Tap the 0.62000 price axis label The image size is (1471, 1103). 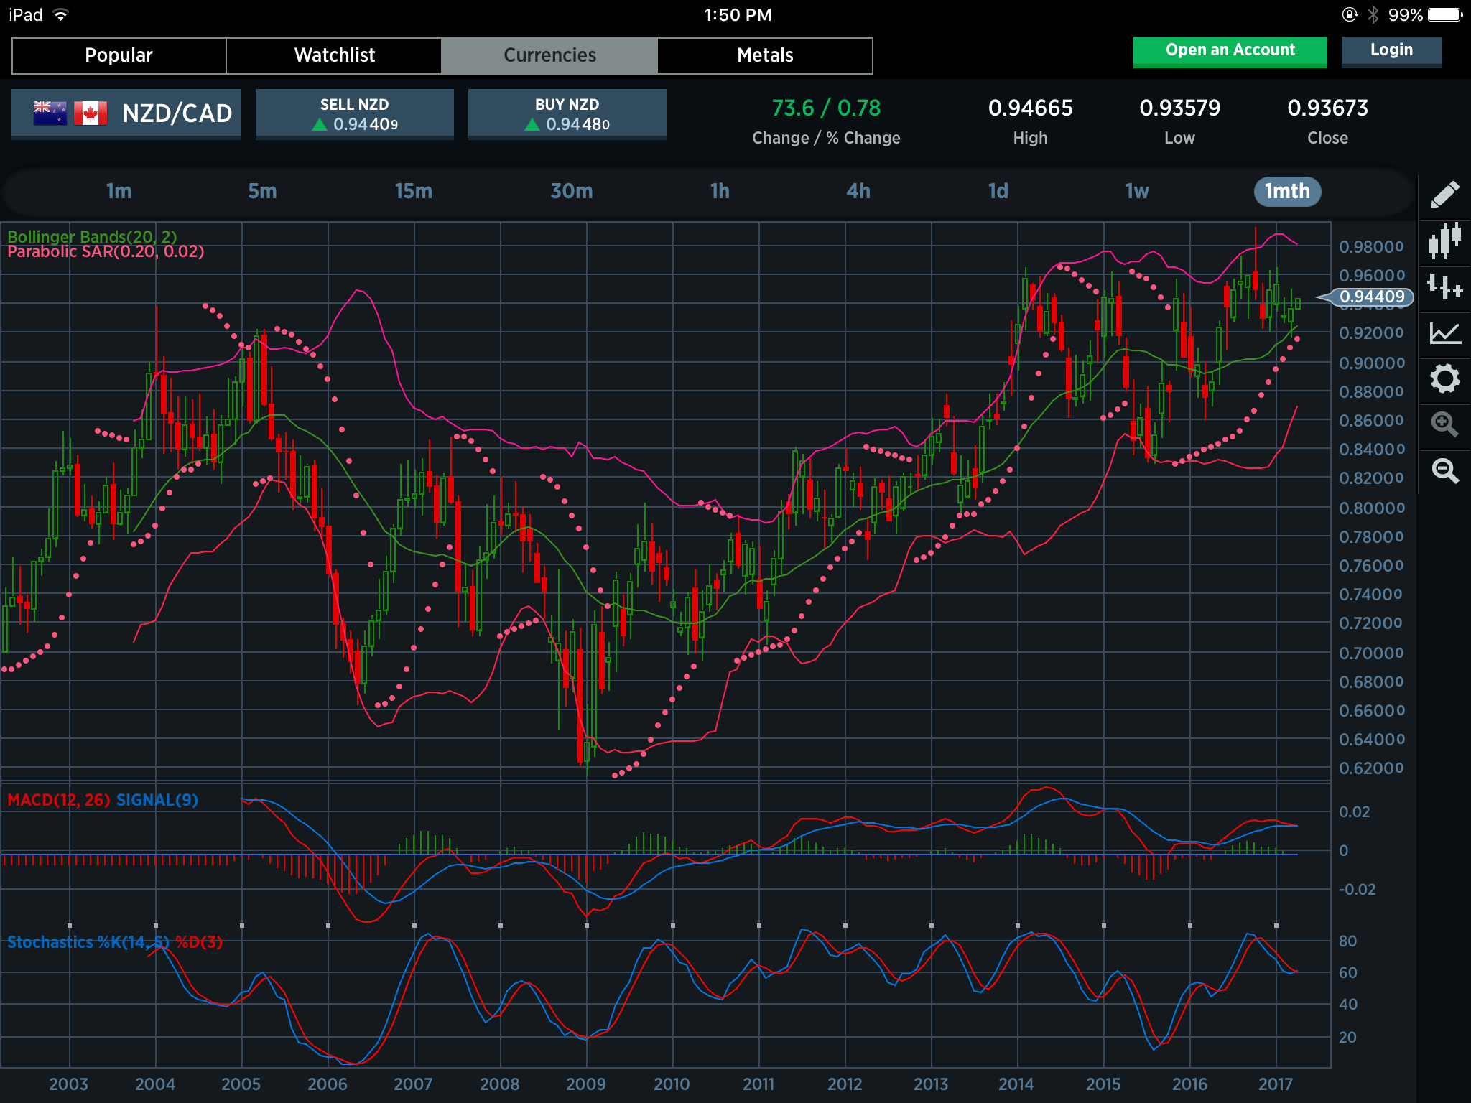[x=1371, y=768]
